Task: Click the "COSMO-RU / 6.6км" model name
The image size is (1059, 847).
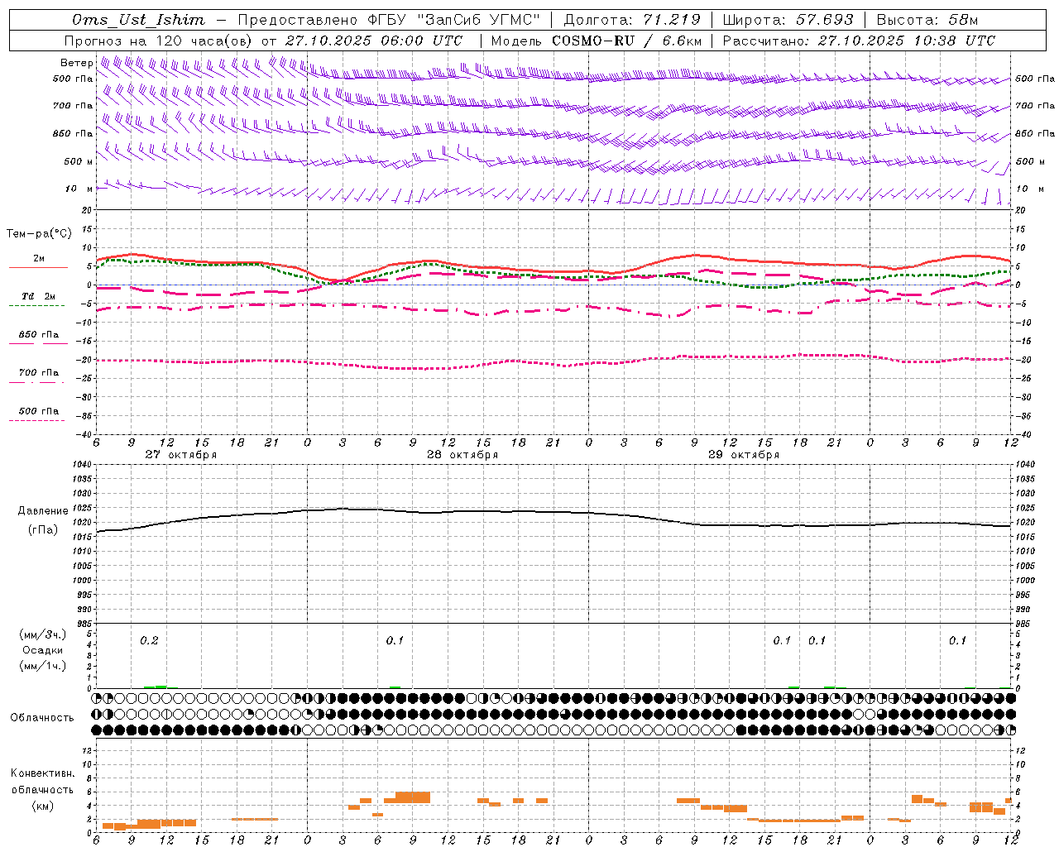Action: point(627,41)
